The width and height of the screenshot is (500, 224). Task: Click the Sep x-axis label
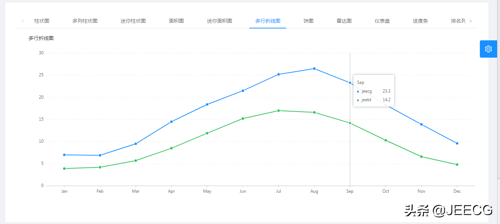point(350,191)
